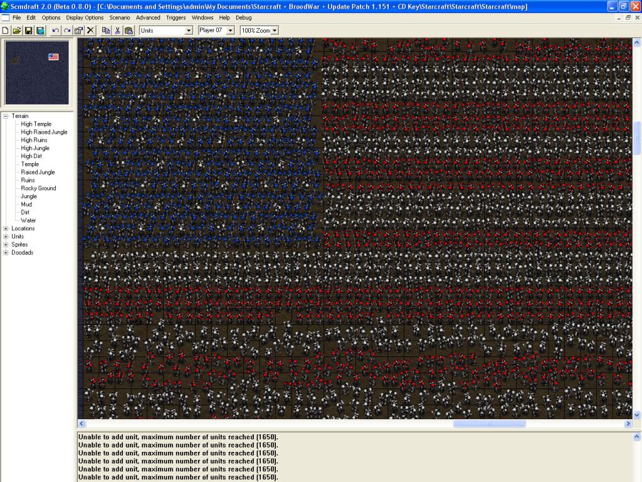
Task: Click the Scmdraft app icon in the title bar
Action: [5, 6]
